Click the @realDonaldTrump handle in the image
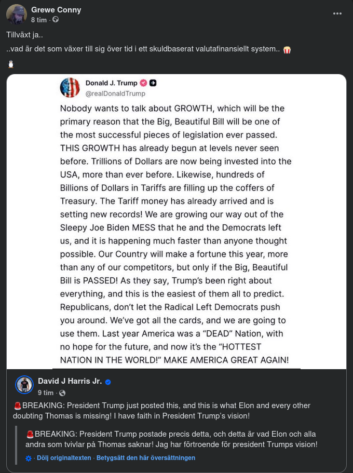This screenshot has width=353, height=473. click(x=115, y=93)
